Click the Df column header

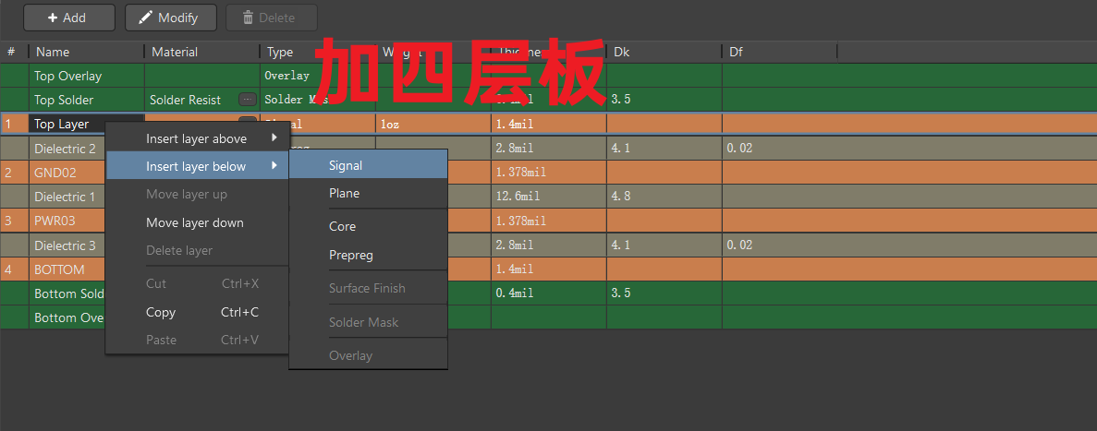736,52
